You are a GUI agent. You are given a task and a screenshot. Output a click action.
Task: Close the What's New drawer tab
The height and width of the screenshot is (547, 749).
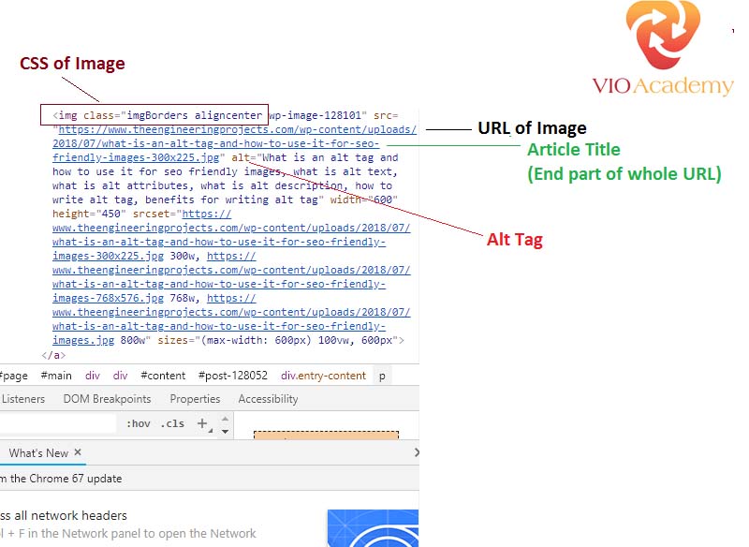point(79,453)
